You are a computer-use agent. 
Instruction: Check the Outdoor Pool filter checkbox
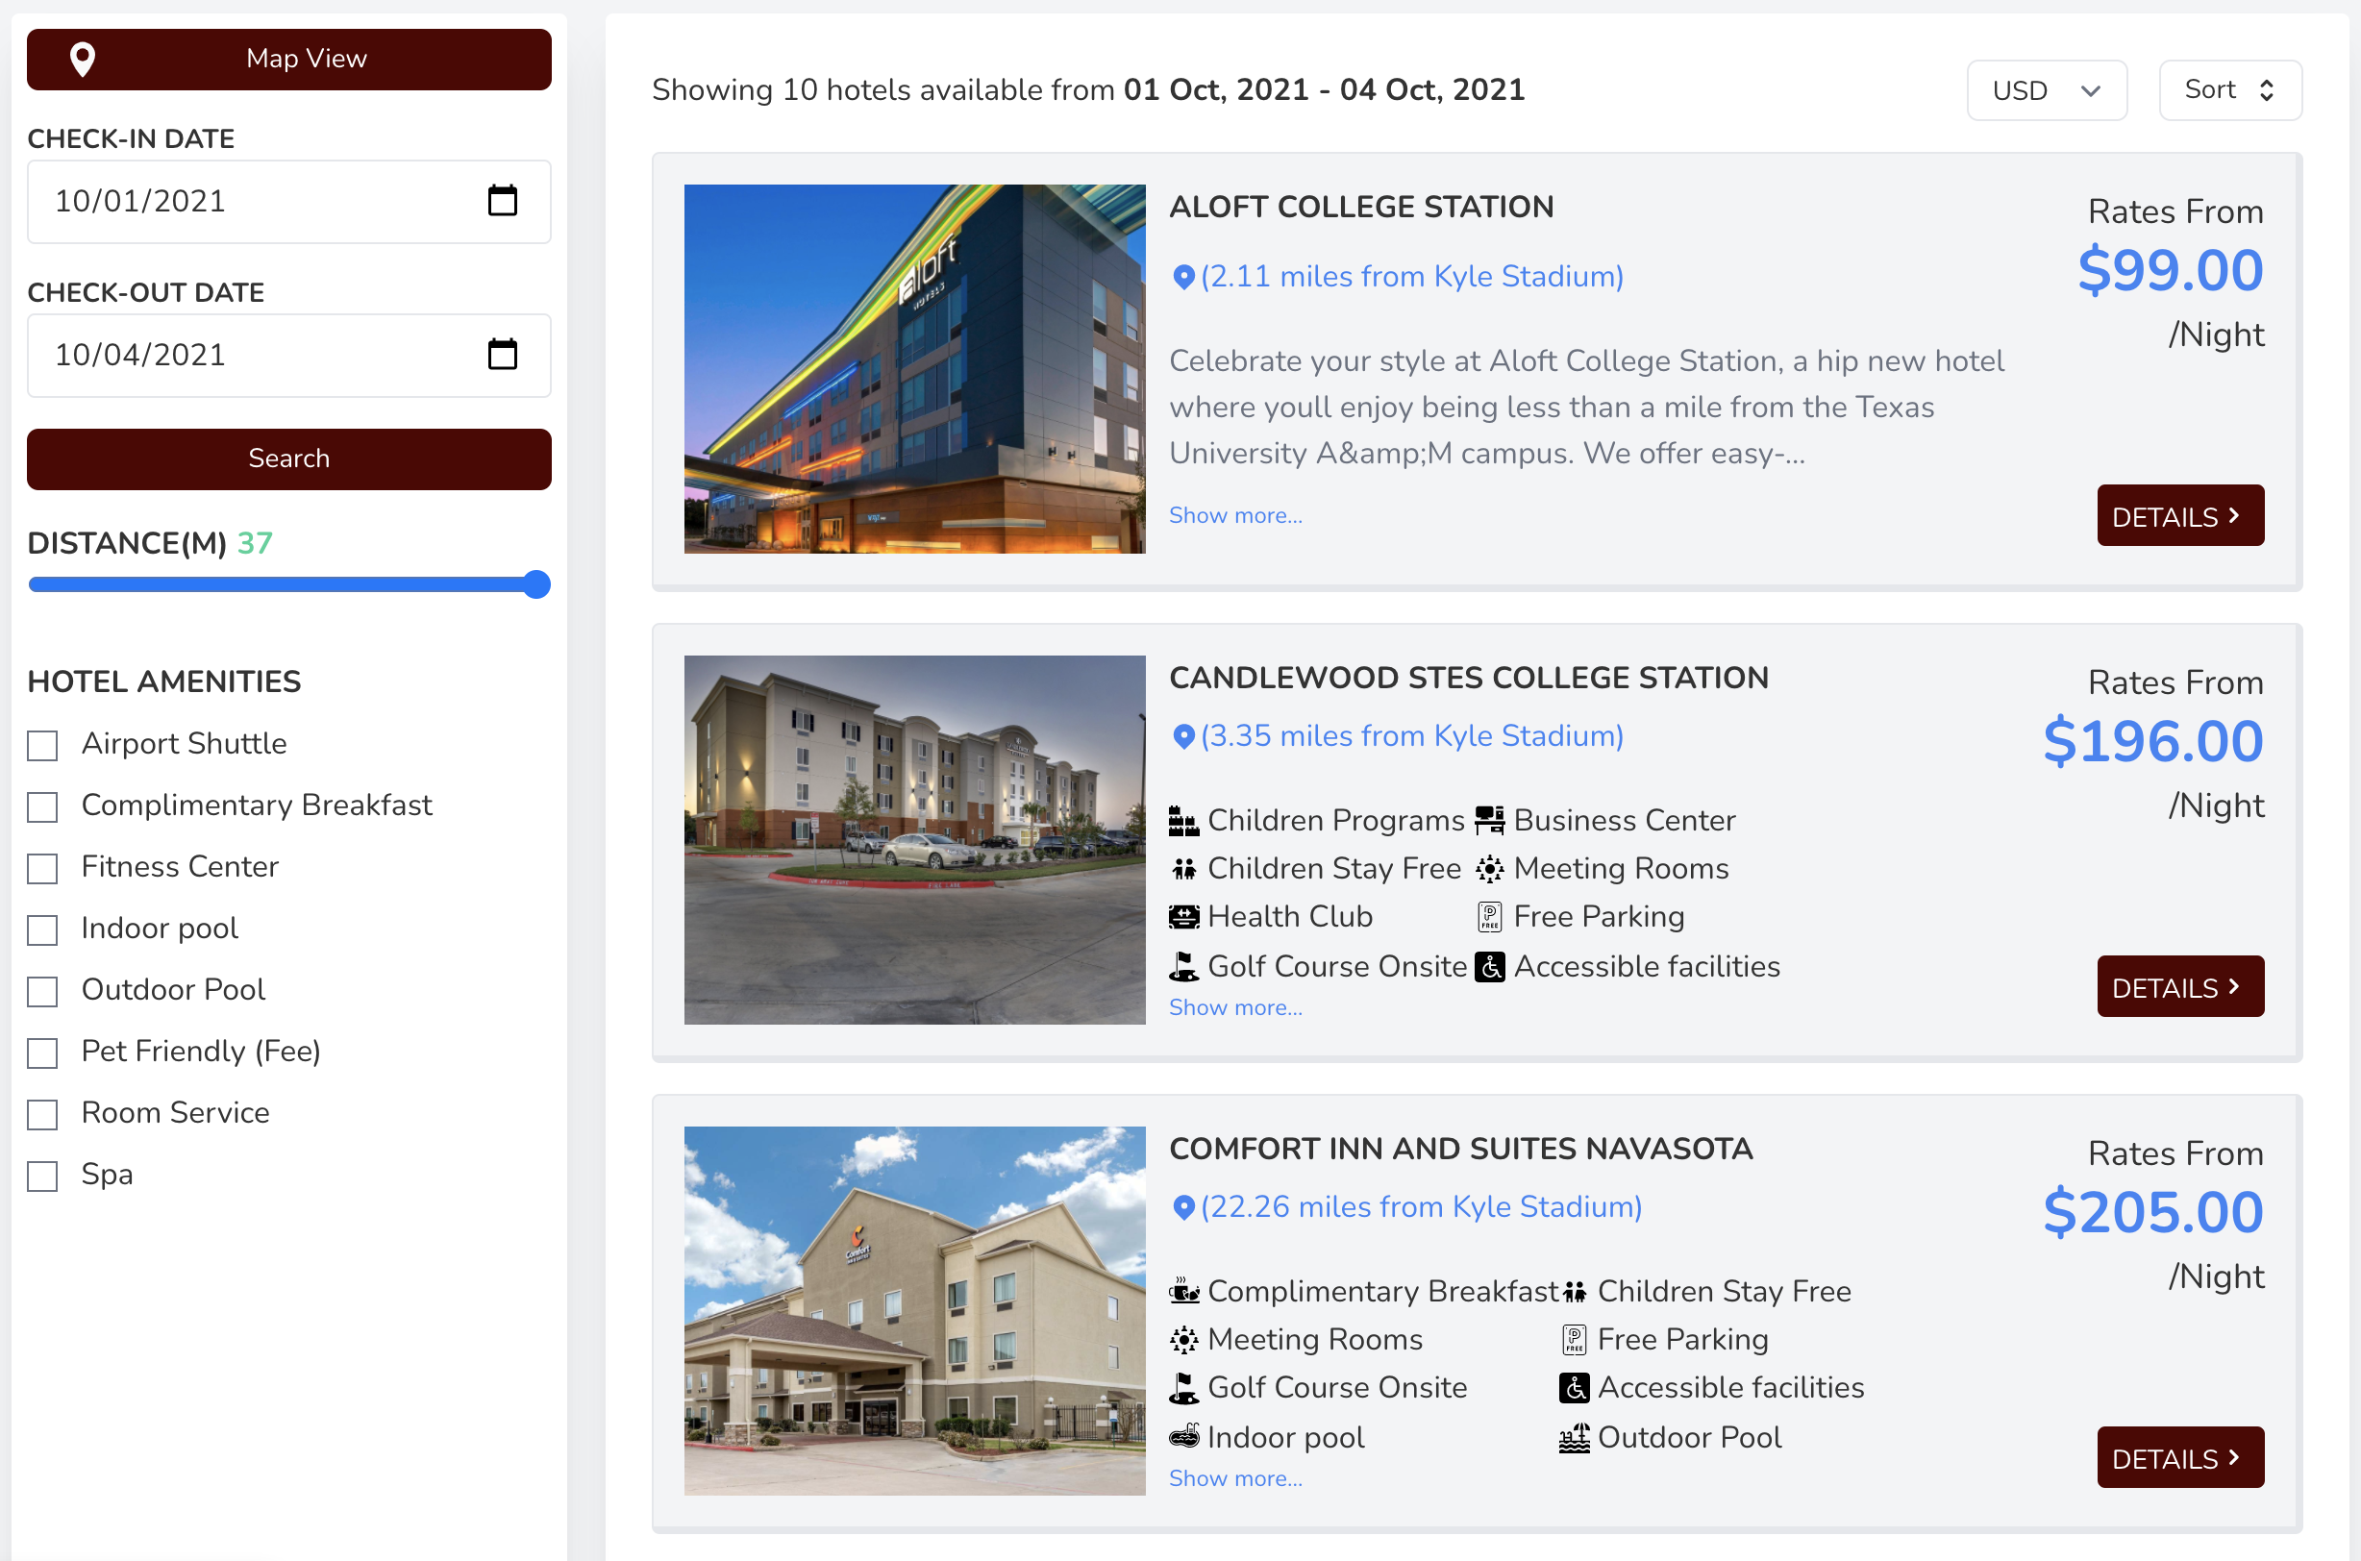point(41,992)
